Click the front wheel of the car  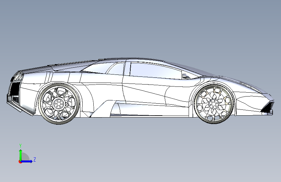[214, 104]
